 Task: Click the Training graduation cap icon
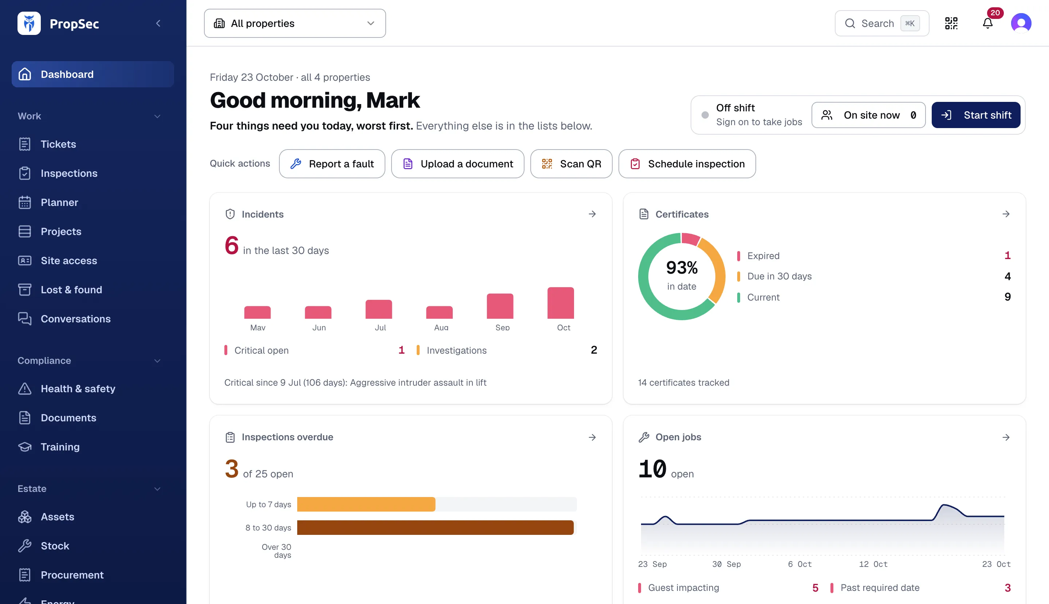pyautogui.click(x=25, y=447)
